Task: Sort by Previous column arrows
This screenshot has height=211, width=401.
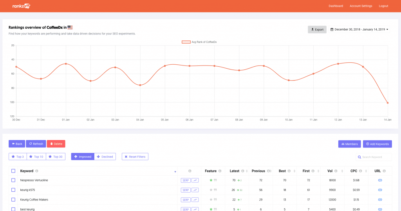Action: tap(271, 171)
